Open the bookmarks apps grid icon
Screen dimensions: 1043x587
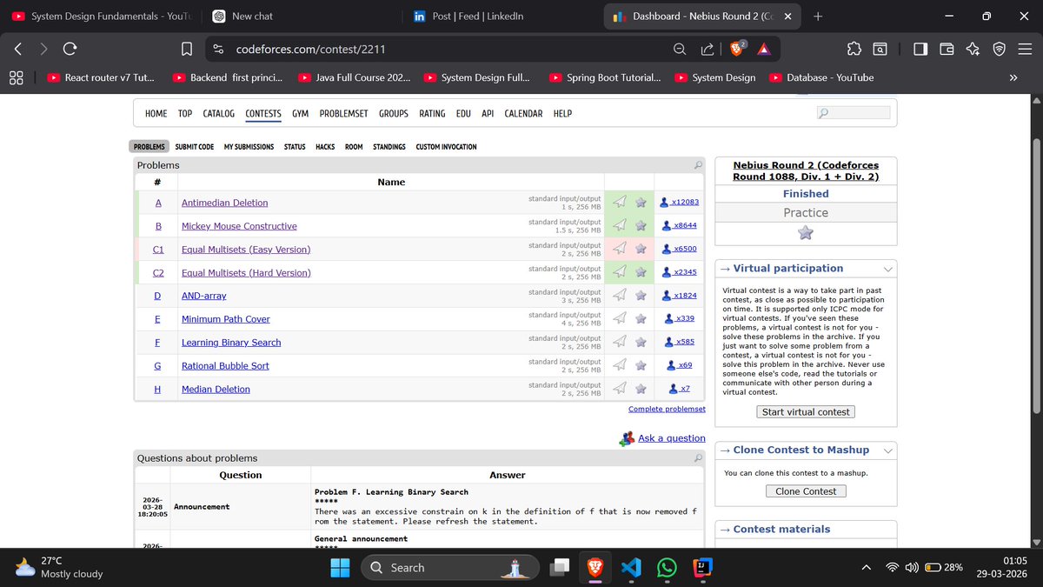pos(16,77)
